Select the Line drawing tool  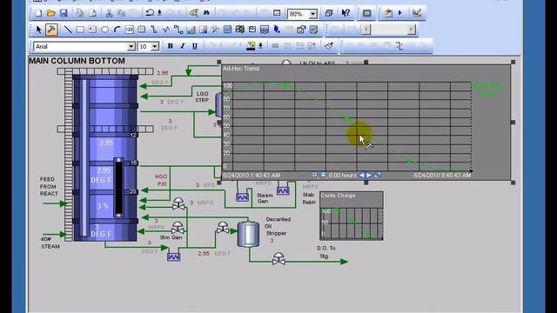(x=67, y=30)
